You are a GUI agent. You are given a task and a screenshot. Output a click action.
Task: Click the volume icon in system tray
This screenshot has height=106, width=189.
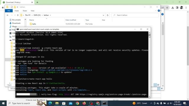click(171, 103)
